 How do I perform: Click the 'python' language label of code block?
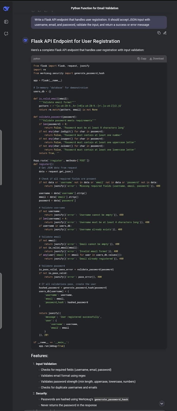tap(37, 59)
